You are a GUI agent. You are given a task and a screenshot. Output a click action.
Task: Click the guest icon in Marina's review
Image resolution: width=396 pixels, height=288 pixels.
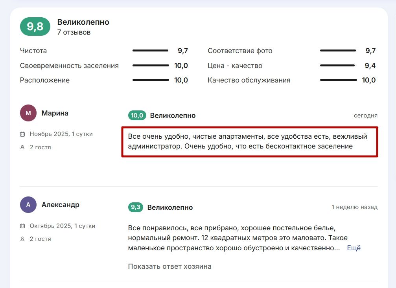click(x=22, y=147)
